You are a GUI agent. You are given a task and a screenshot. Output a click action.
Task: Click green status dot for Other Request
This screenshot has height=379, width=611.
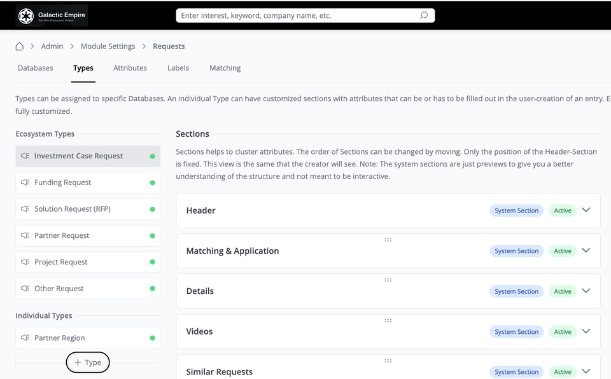tap(152, 289)
